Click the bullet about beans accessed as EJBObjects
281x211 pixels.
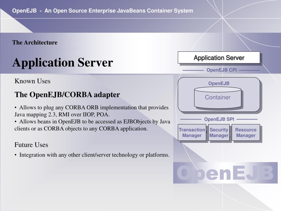[x=92, y=125]
